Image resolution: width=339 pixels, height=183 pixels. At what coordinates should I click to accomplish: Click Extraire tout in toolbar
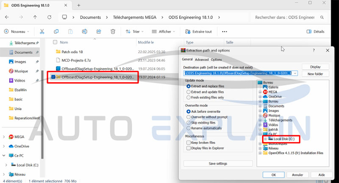point(199,31)
